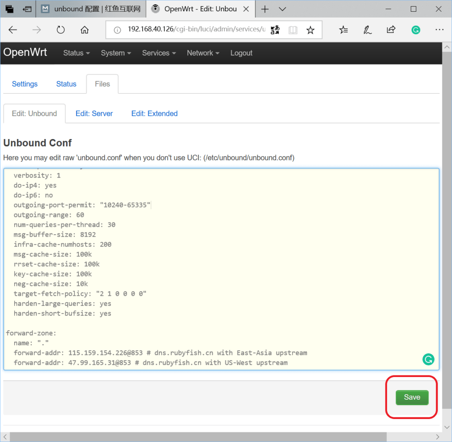The width and height of the screenshot is (452, 442).
Task: Star the page to add to favorites
Action: coord(310,29)
